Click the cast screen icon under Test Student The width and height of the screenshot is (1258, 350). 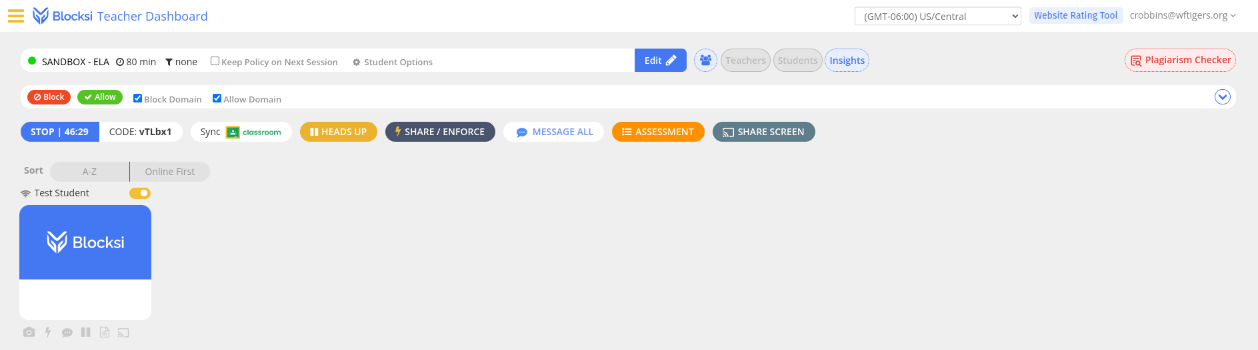click(123, 332)
